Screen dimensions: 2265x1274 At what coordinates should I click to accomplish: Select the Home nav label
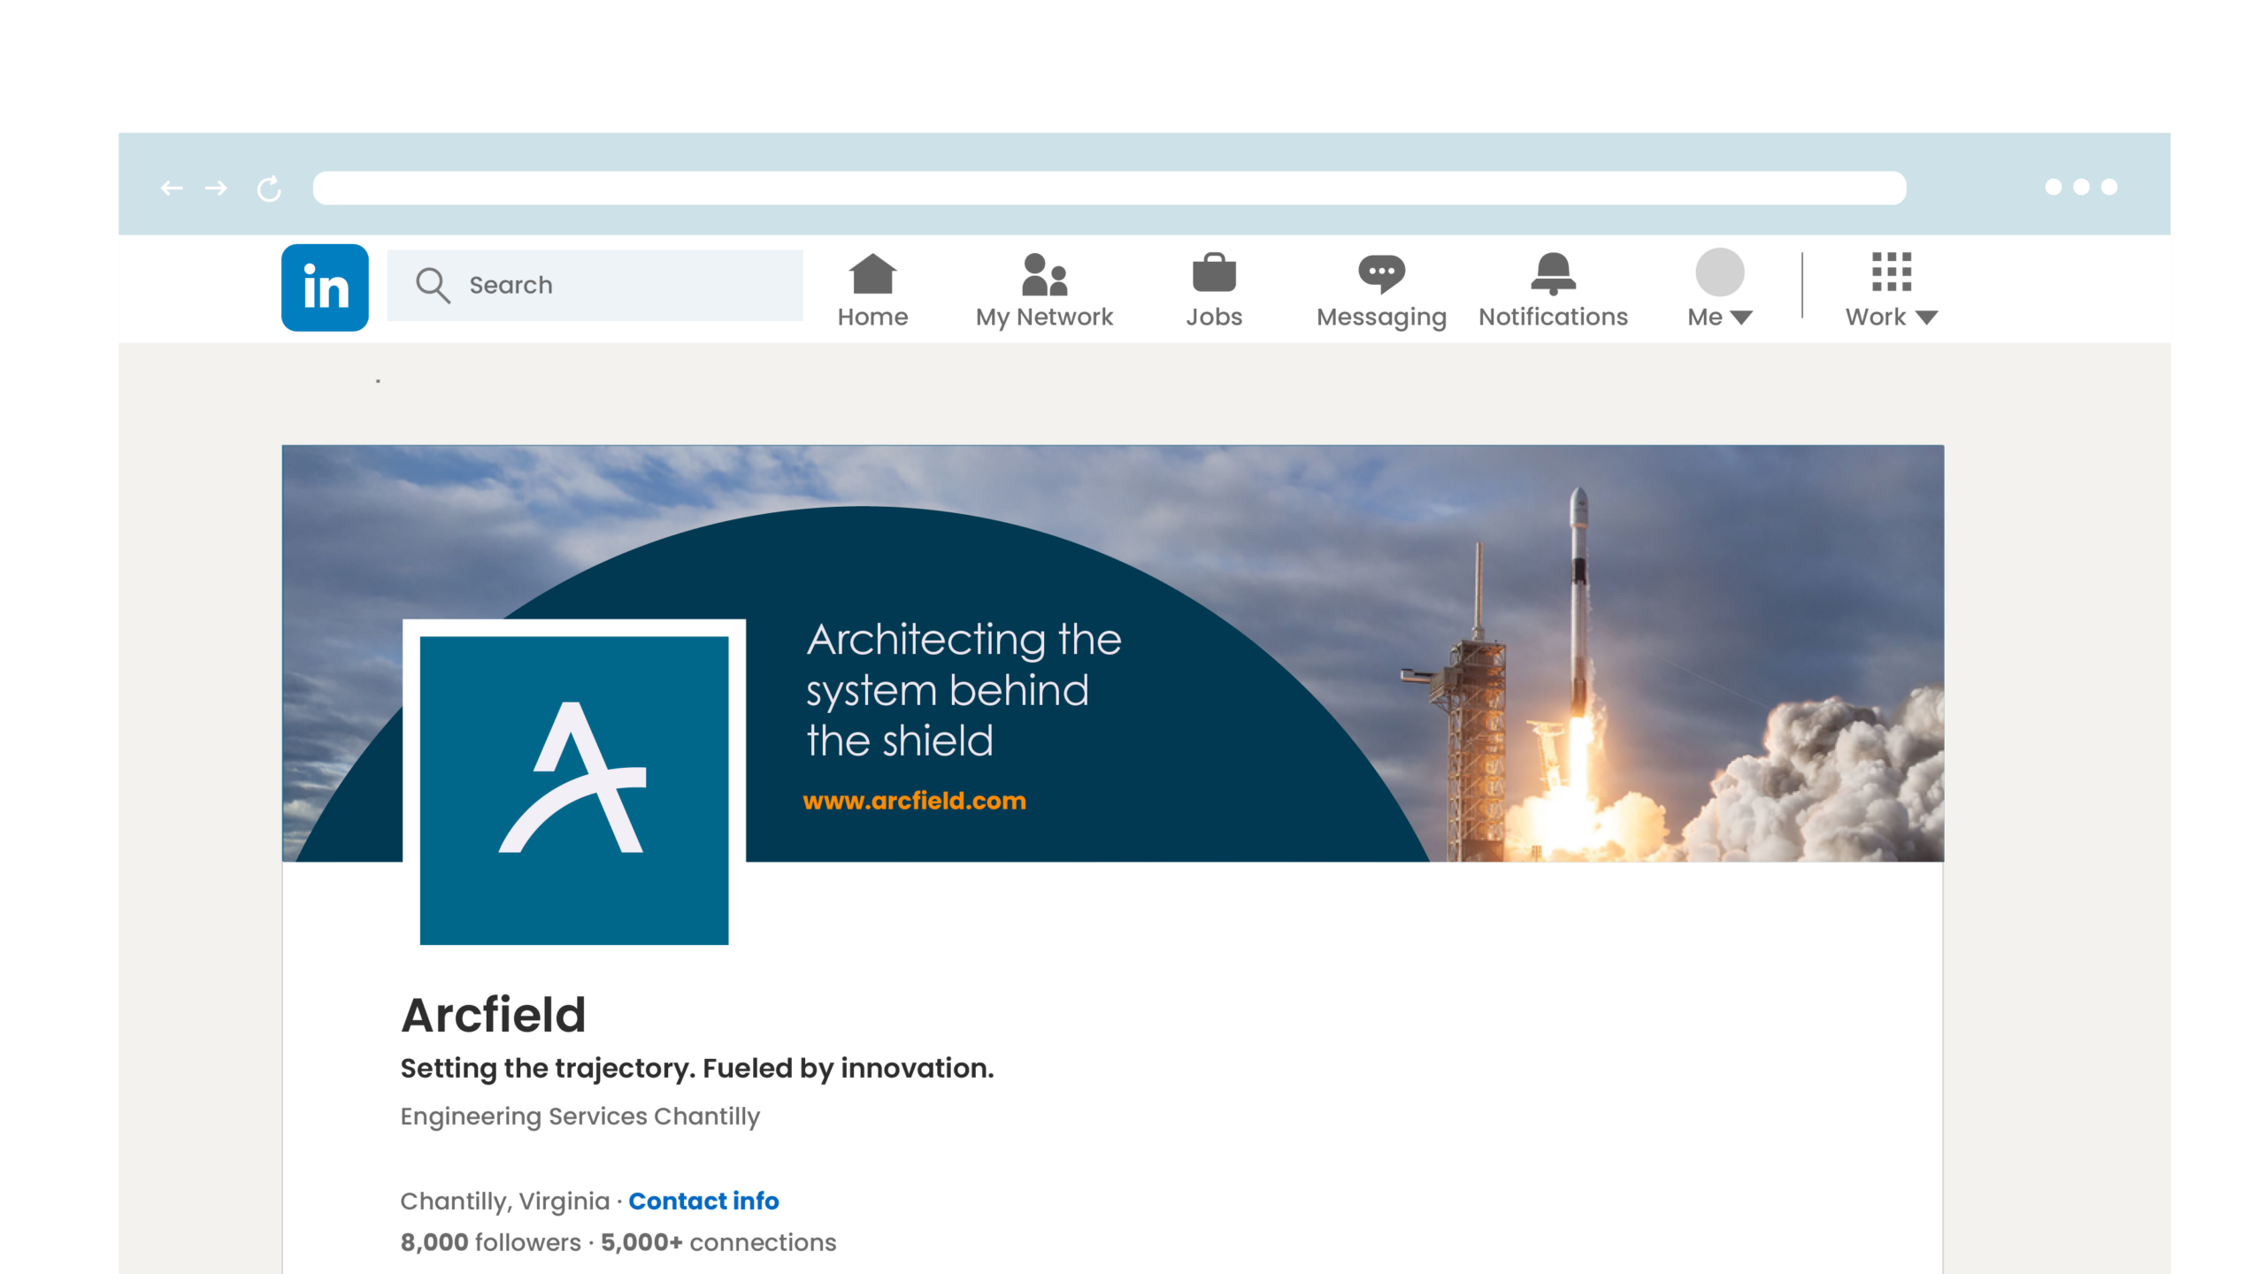[x=872, y=317]
